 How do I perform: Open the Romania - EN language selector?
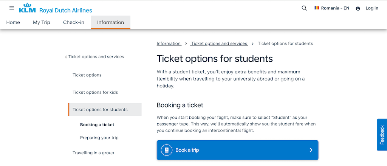[332, 8]
